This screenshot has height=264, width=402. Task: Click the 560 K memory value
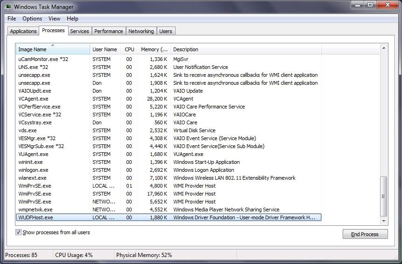(x=161, y=122)
